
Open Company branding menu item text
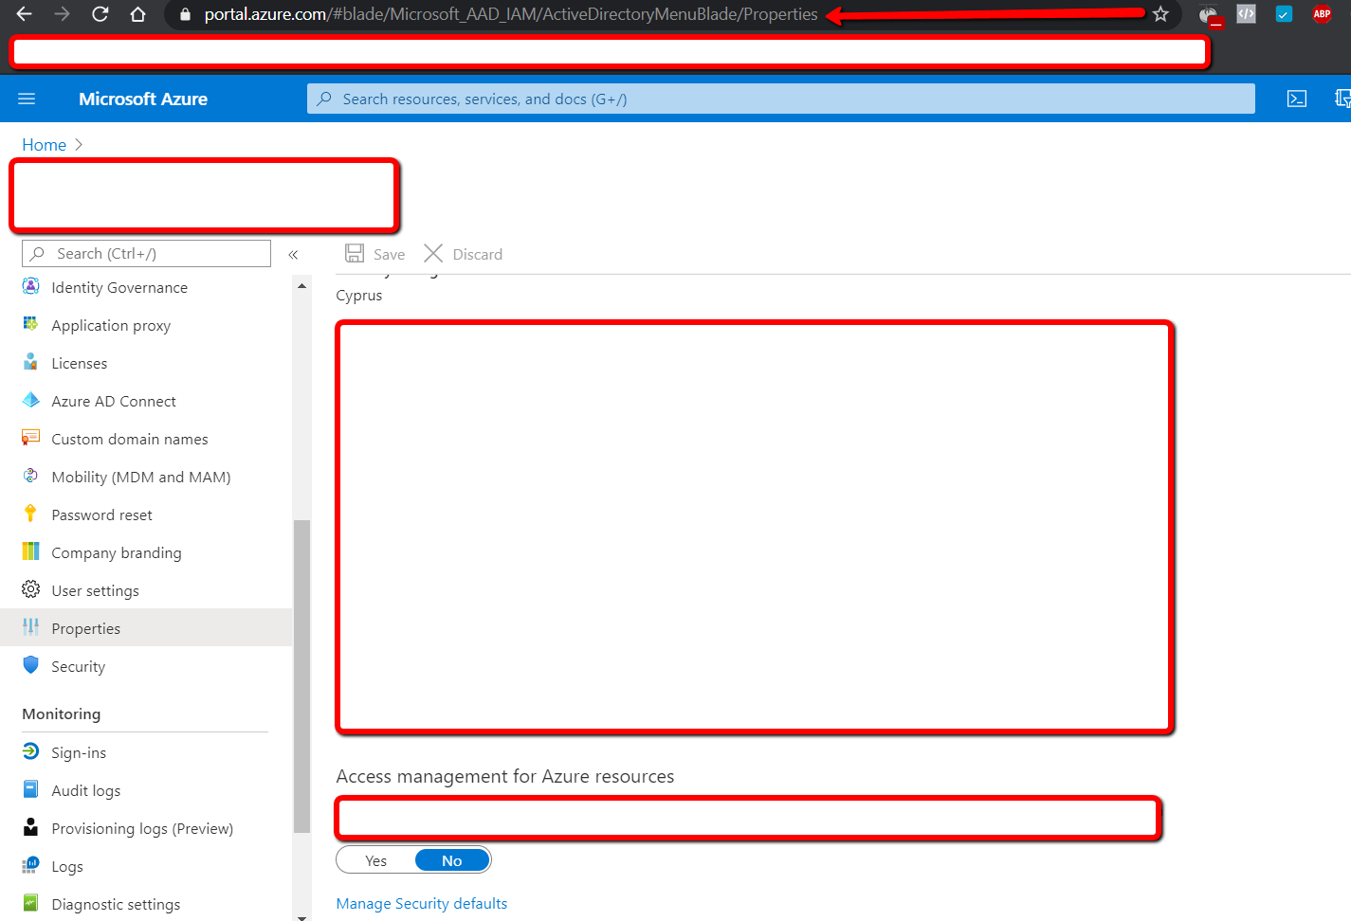click(x=116, y=552)
